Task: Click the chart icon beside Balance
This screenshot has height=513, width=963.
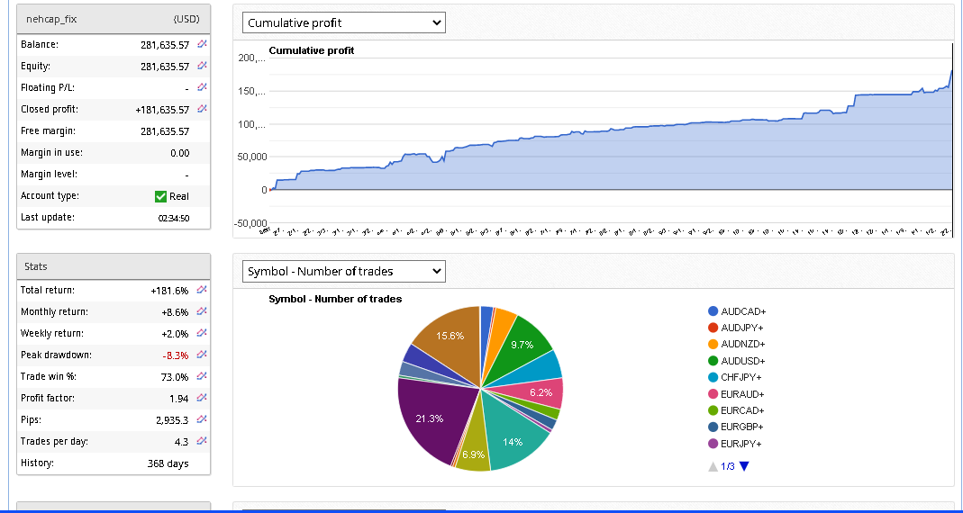Action: click(203, 44)
